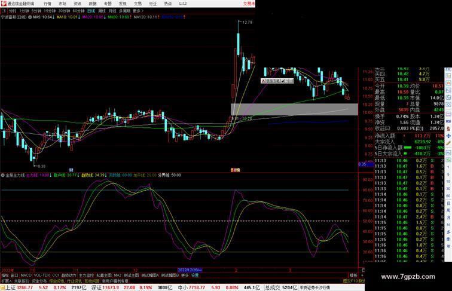The image size is (452, 291).
Task: Switch chart to 分时 period
Action: click(13, 11)
